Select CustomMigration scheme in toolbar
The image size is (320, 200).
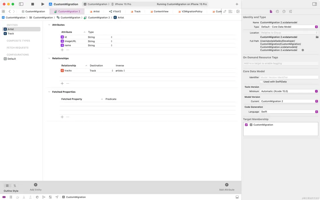95,4
